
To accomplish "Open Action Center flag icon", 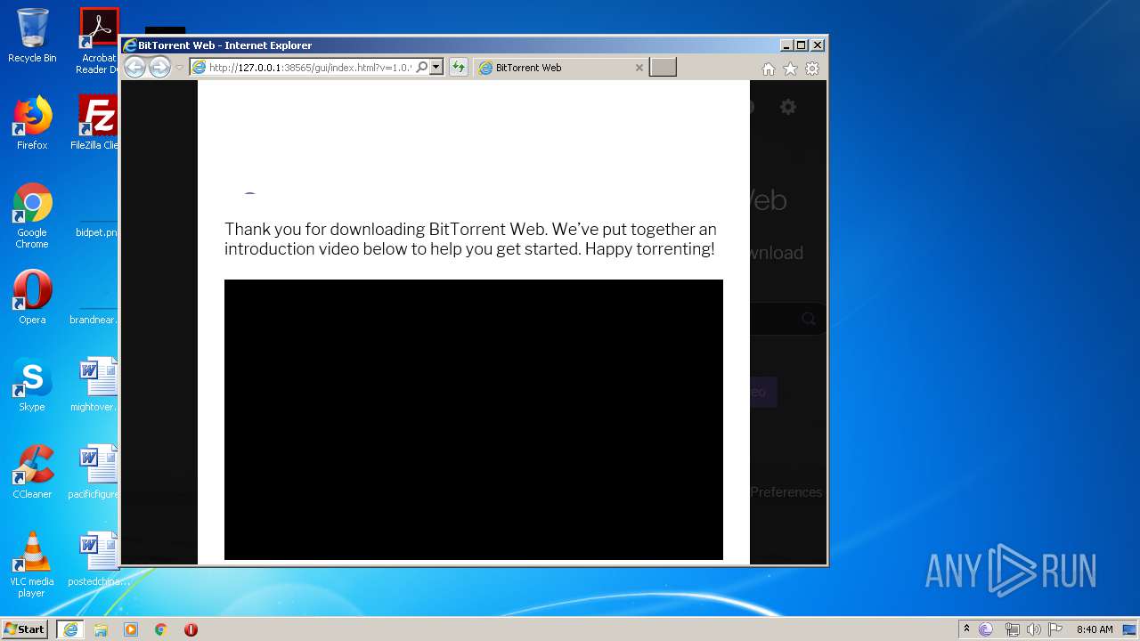I will (x=1055, y=629).
